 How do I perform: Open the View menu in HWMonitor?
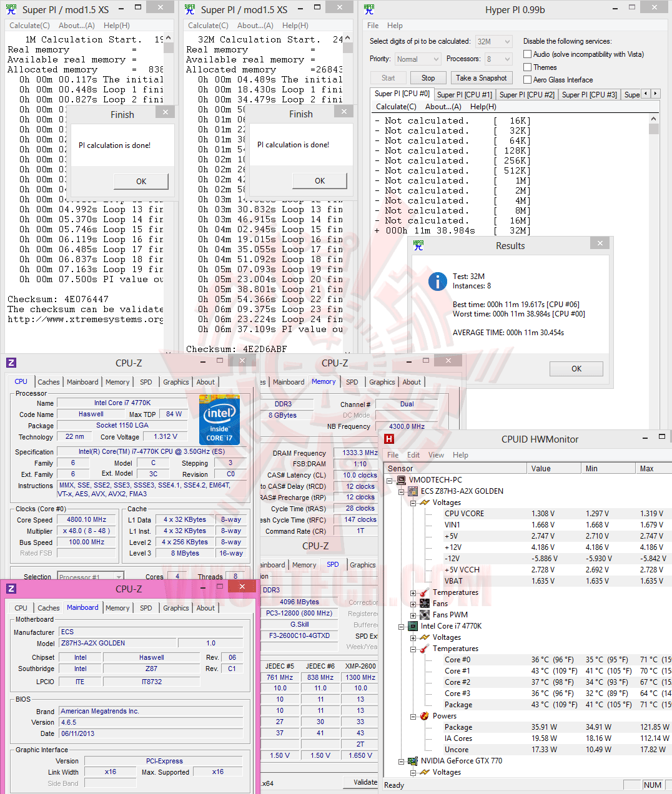pyautogui.click(x=437, y=455)
